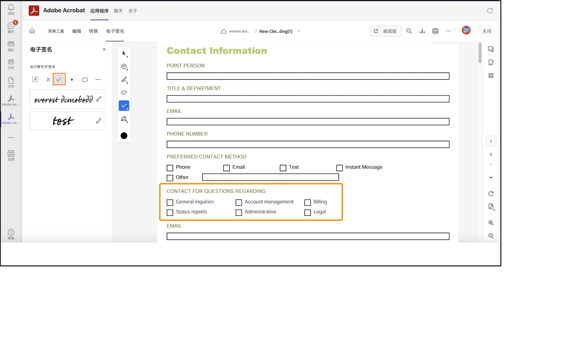Click the scroll up chevron
The image size is (574, 342).
point(491,164)
